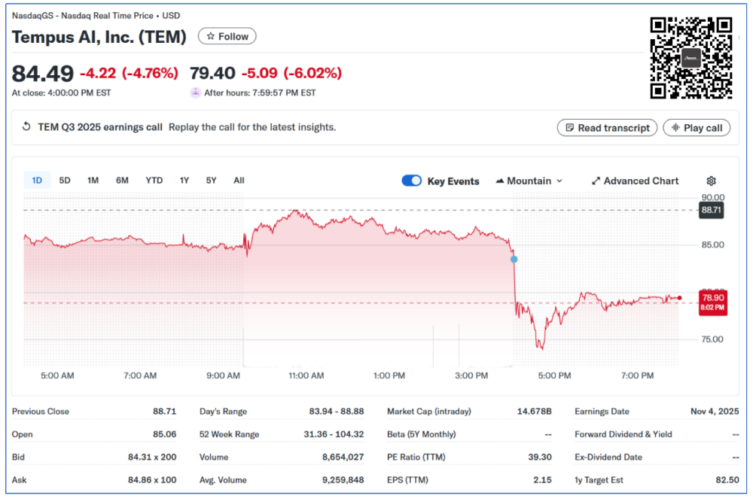
Task: Show the 1M chart range
Action: pyautogui.click(x=93, y=181)
